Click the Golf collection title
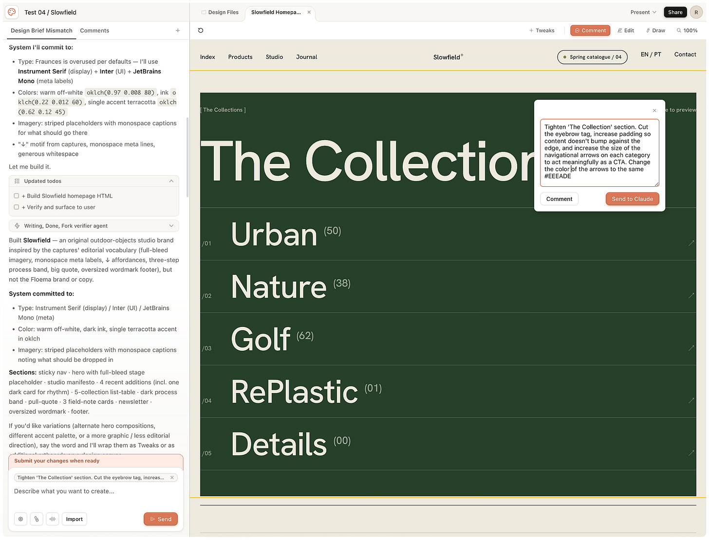This screenshot has height=540, width=709. point(261,339)
